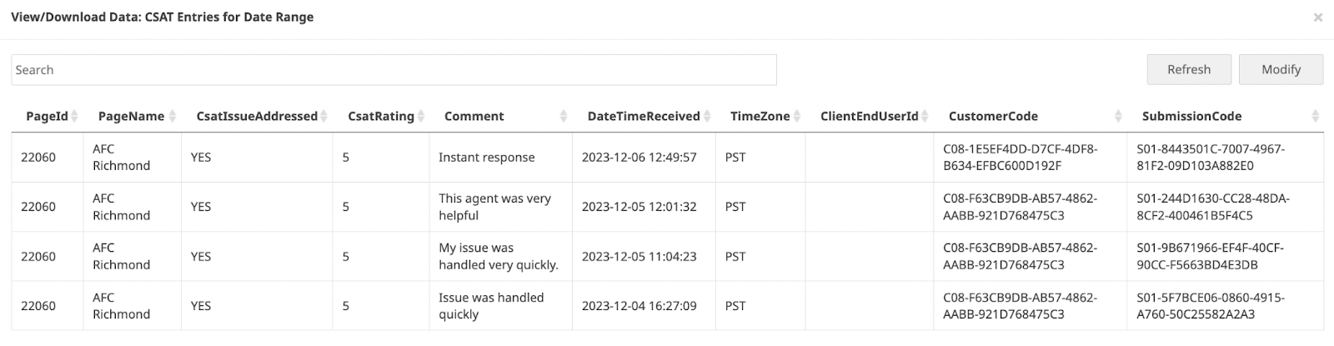Focus the Search input field
This screenshot has height=346, width=1334.
coord(394,70)
